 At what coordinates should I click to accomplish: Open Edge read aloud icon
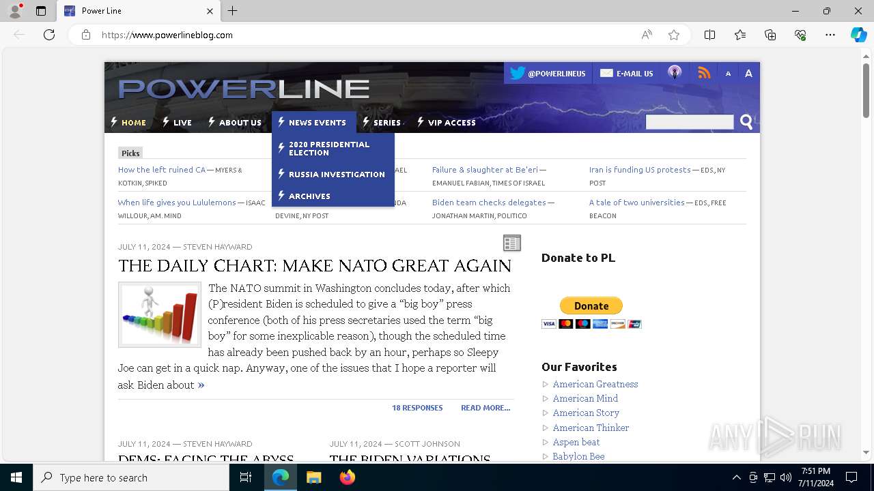coord(646,35)
